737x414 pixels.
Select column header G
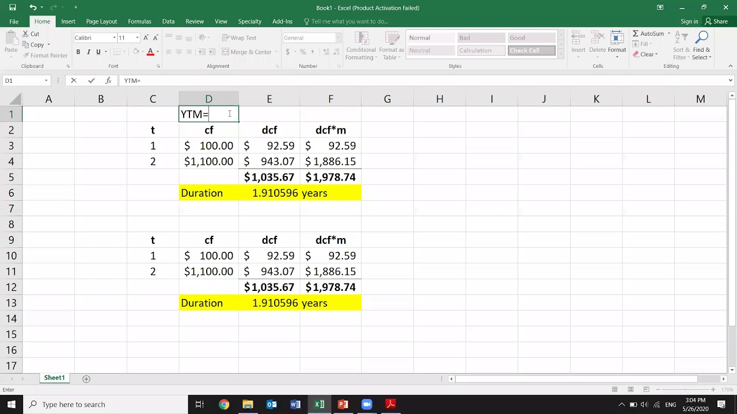388,99
